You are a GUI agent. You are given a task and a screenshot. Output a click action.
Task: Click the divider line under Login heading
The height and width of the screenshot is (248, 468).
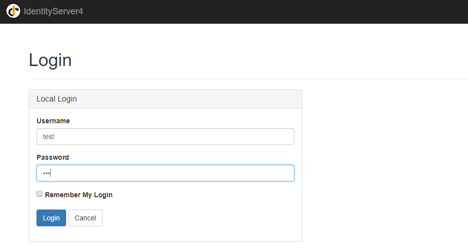pyautogui.click(x=247, y=79)
